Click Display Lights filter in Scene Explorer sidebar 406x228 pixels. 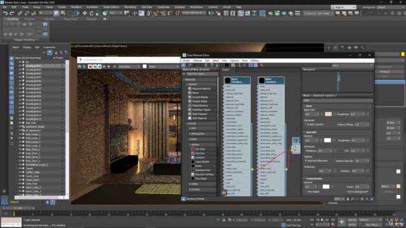point(11,68)
